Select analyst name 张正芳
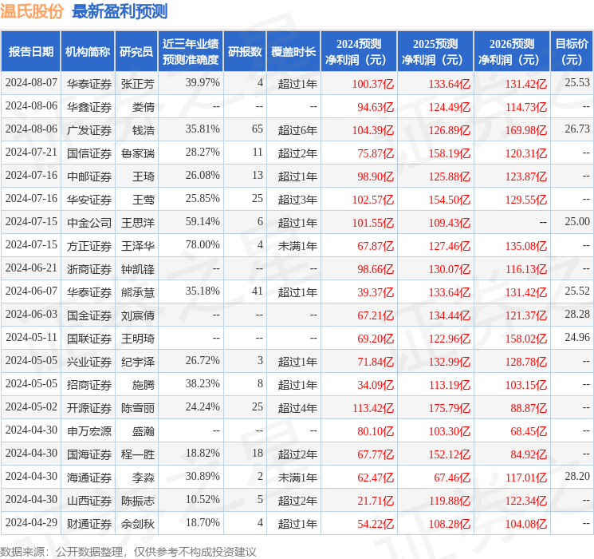This screenshot has width=594, height=559. (138, 84)
